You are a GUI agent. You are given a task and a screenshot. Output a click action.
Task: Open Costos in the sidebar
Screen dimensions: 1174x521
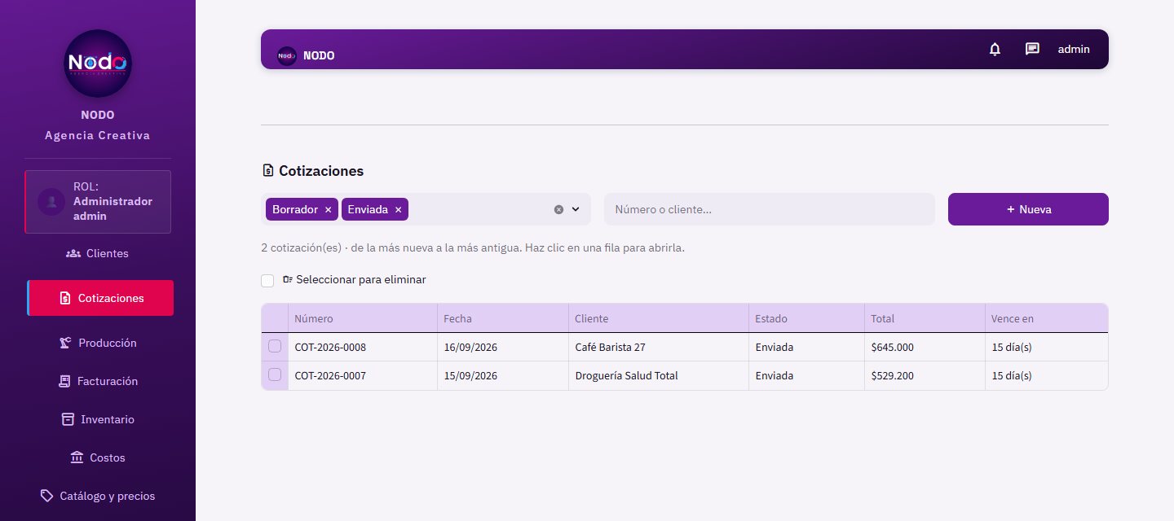98,458
